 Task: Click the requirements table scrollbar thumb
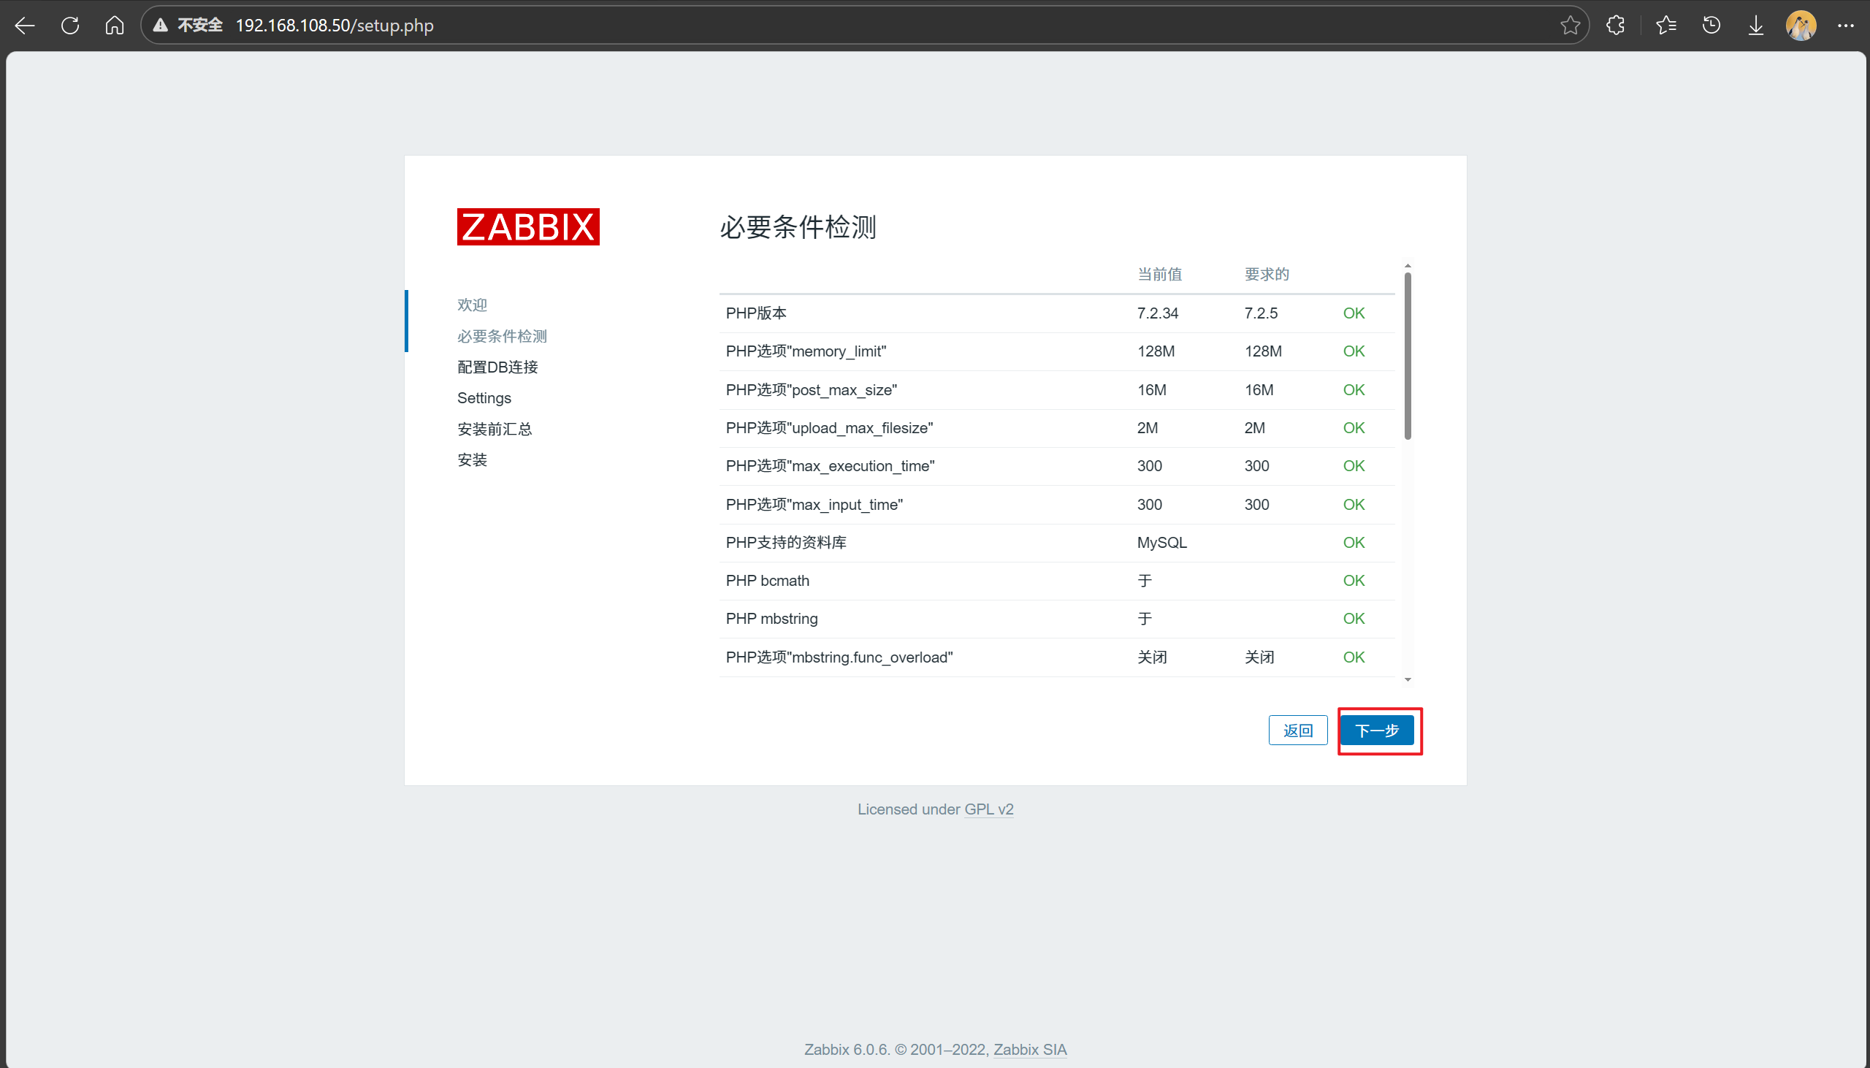(1408, 356)
